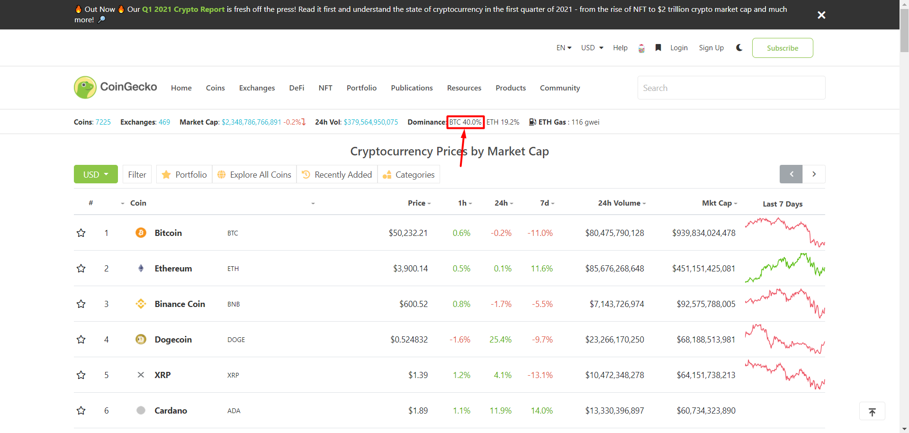Favorite Bitcoin with its star icon
The height and width of the screenshot is (433, 909).
[81, 233]
